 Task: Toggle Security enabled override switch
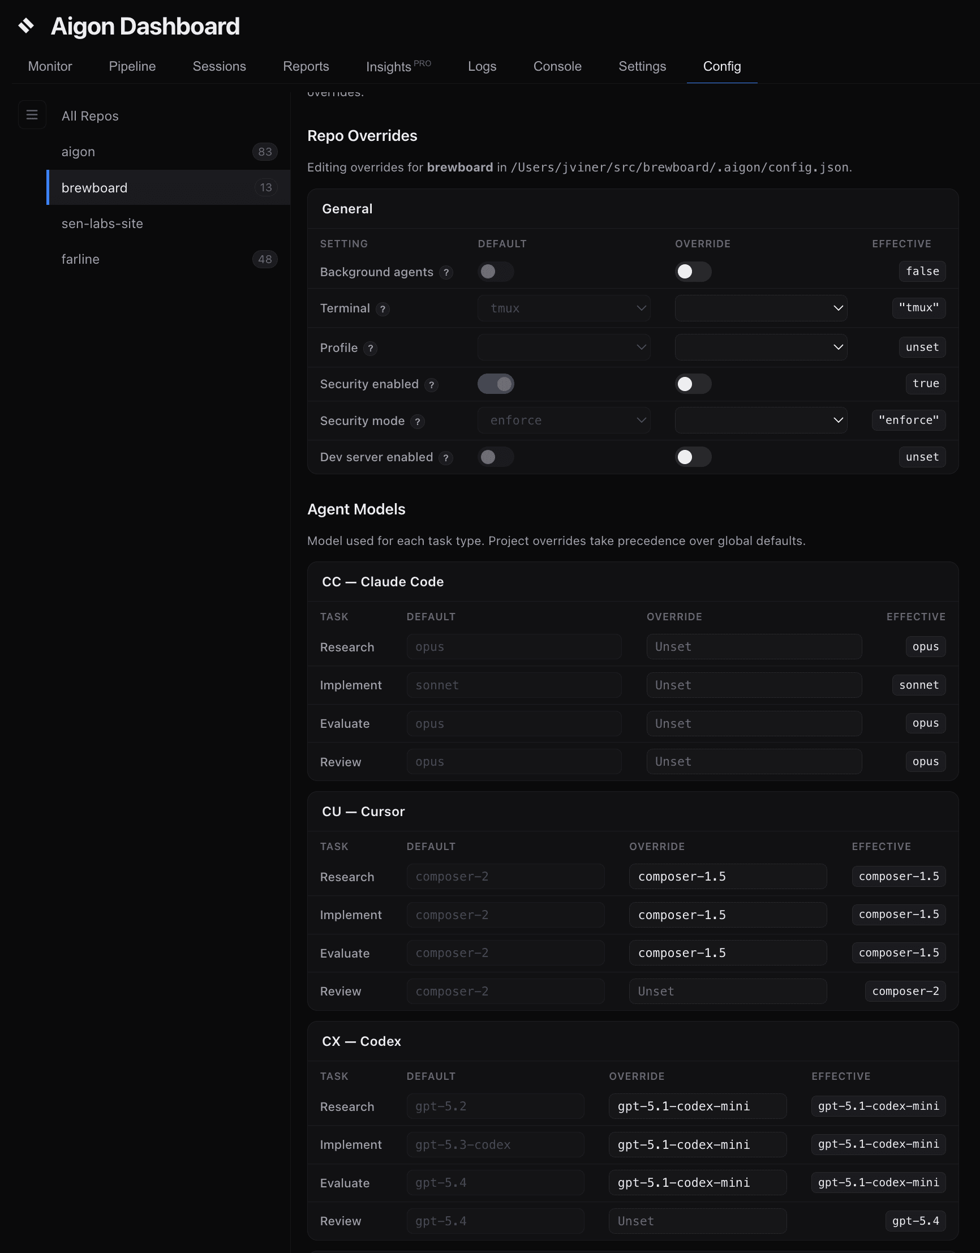693,384
